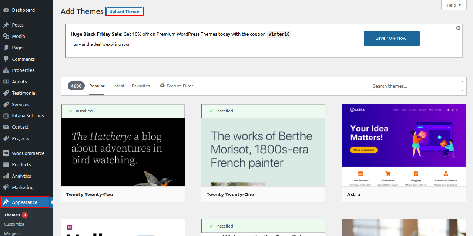Click the Media library icon
This screenshot has width=473, height=236.
6,36
